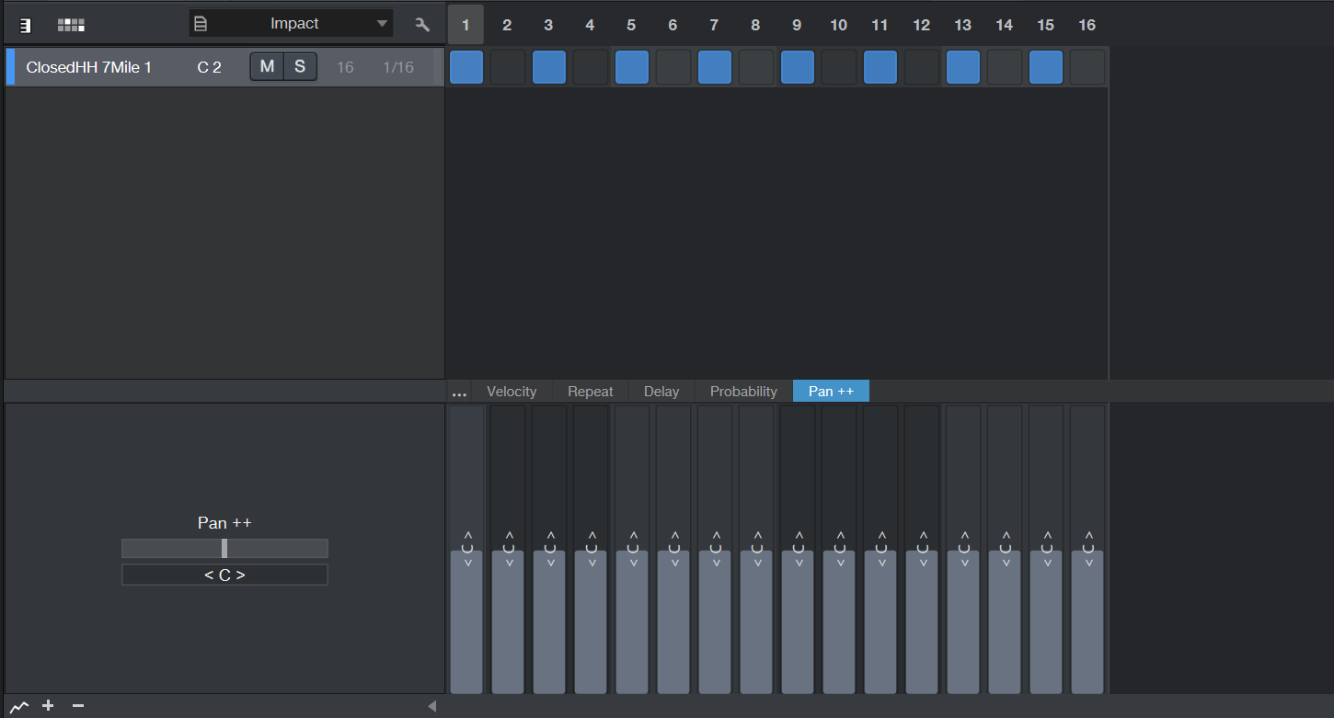
Task: Switch to the Delay tab
Action: click(661, 392)
